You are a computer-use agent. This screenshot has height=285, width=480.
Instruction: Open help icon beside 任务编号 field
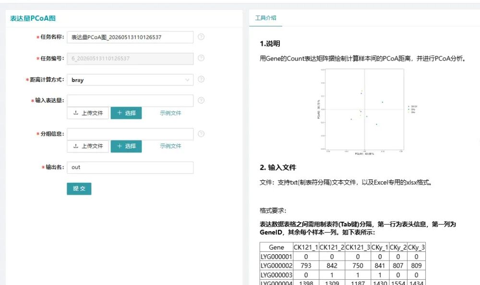[x=201, y=58]
